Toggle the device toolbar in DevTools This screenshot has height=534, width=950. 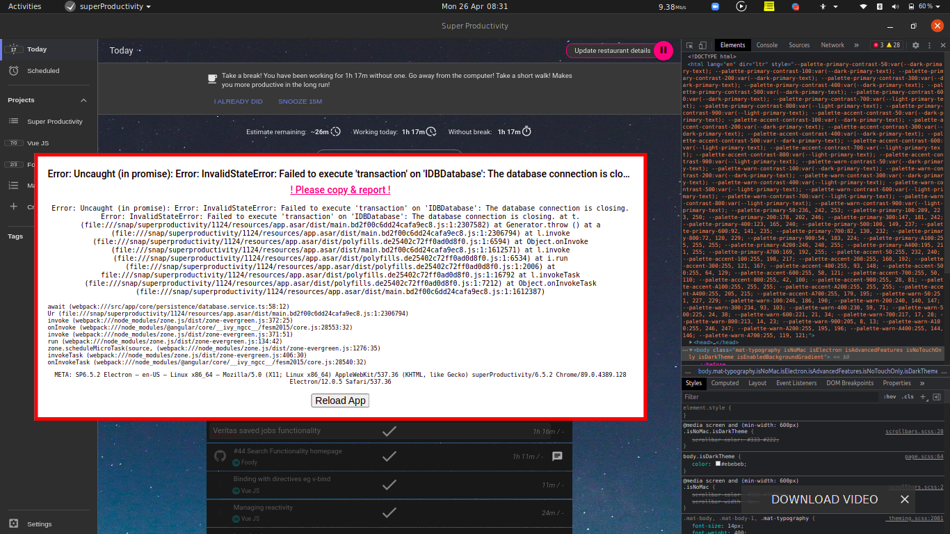702,45
